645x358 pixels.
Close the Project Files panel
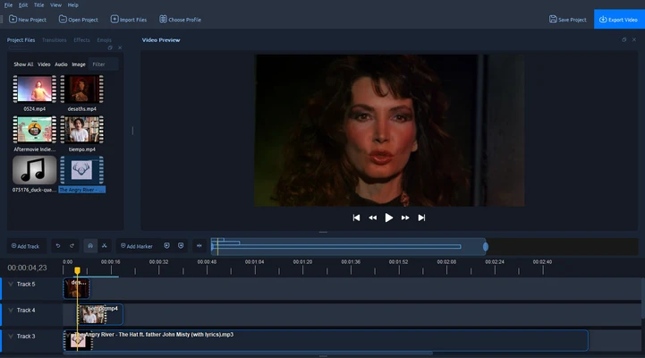pyautogui.click(x=120, y=47)
